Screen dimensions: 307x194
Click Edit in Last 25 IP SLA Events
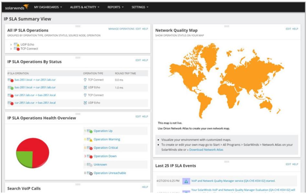[288, 164]
